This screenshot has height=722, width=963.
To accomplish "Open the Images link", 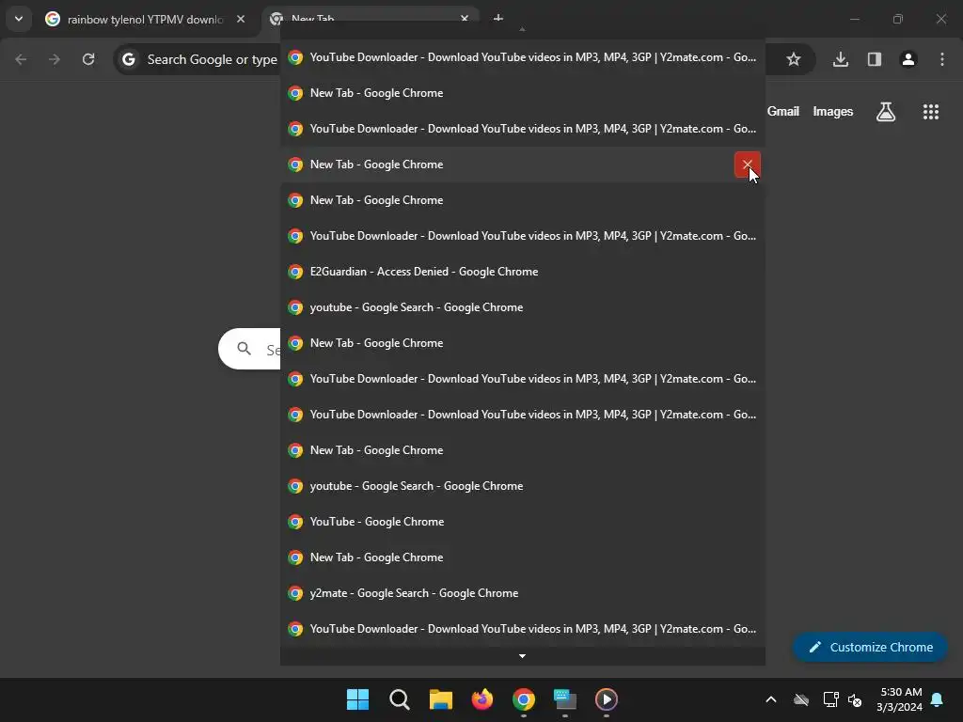I will click(x=833, y=111).
